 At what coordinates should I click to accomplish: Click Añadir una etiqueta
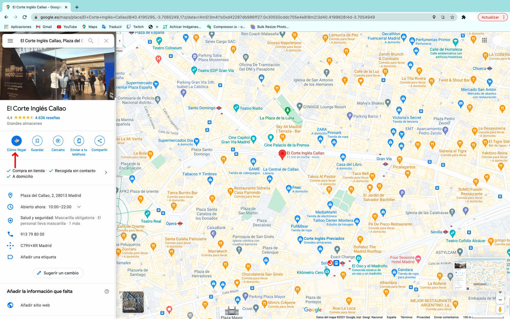38,257
